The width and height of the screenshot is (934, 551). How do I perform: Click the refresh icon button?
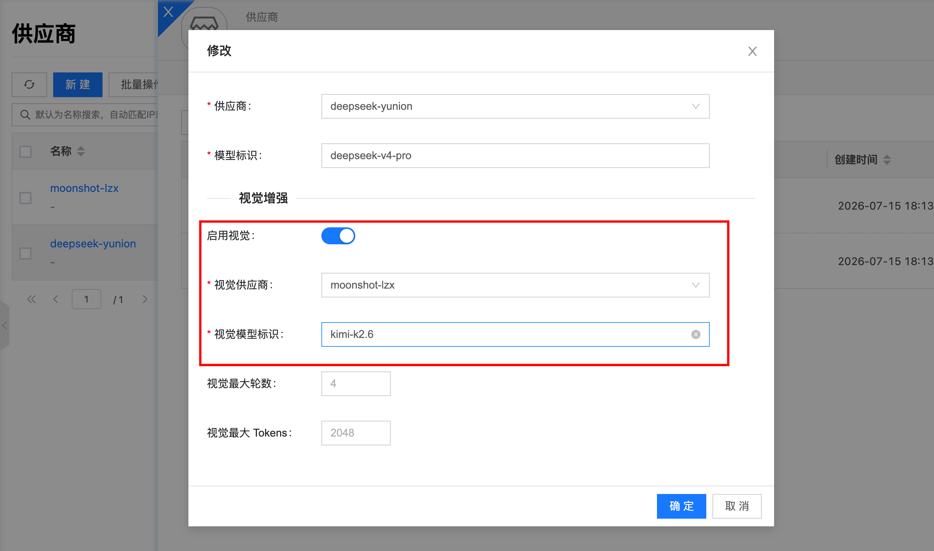tap(29, 84)
